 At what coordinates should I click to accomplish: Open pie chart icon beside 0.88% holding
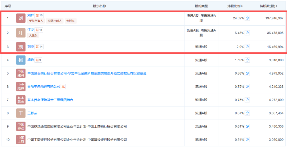(x=247, y=73)
